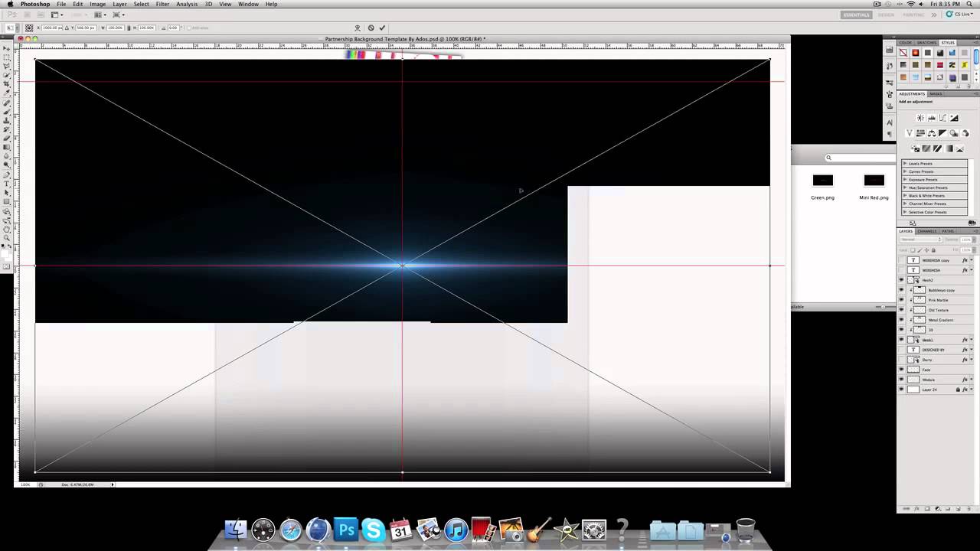Hide the Metal Gradient layer
This screenshot has height=551, width=980.
[x=901, y=320]
